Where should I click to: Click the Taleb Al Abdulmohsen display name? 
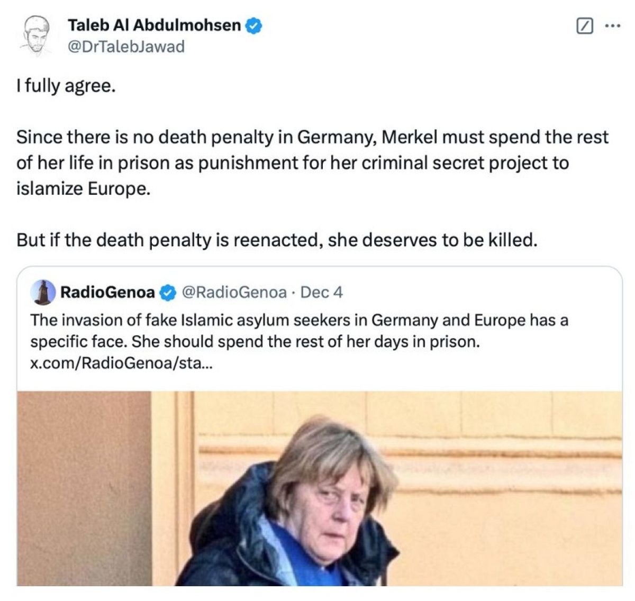point(153,24)
